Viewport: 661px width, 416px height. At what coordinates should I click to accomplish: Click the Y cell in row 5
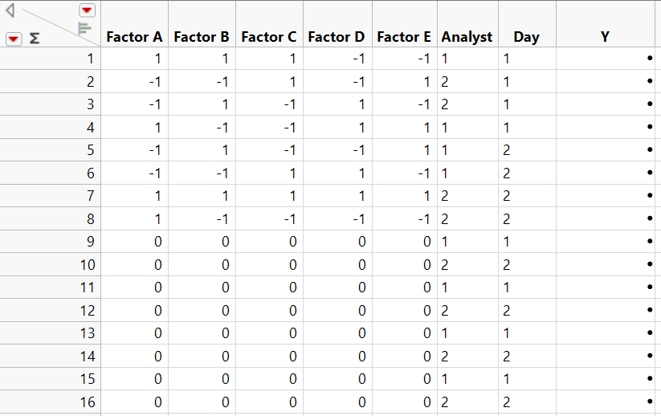click(608, 150)
